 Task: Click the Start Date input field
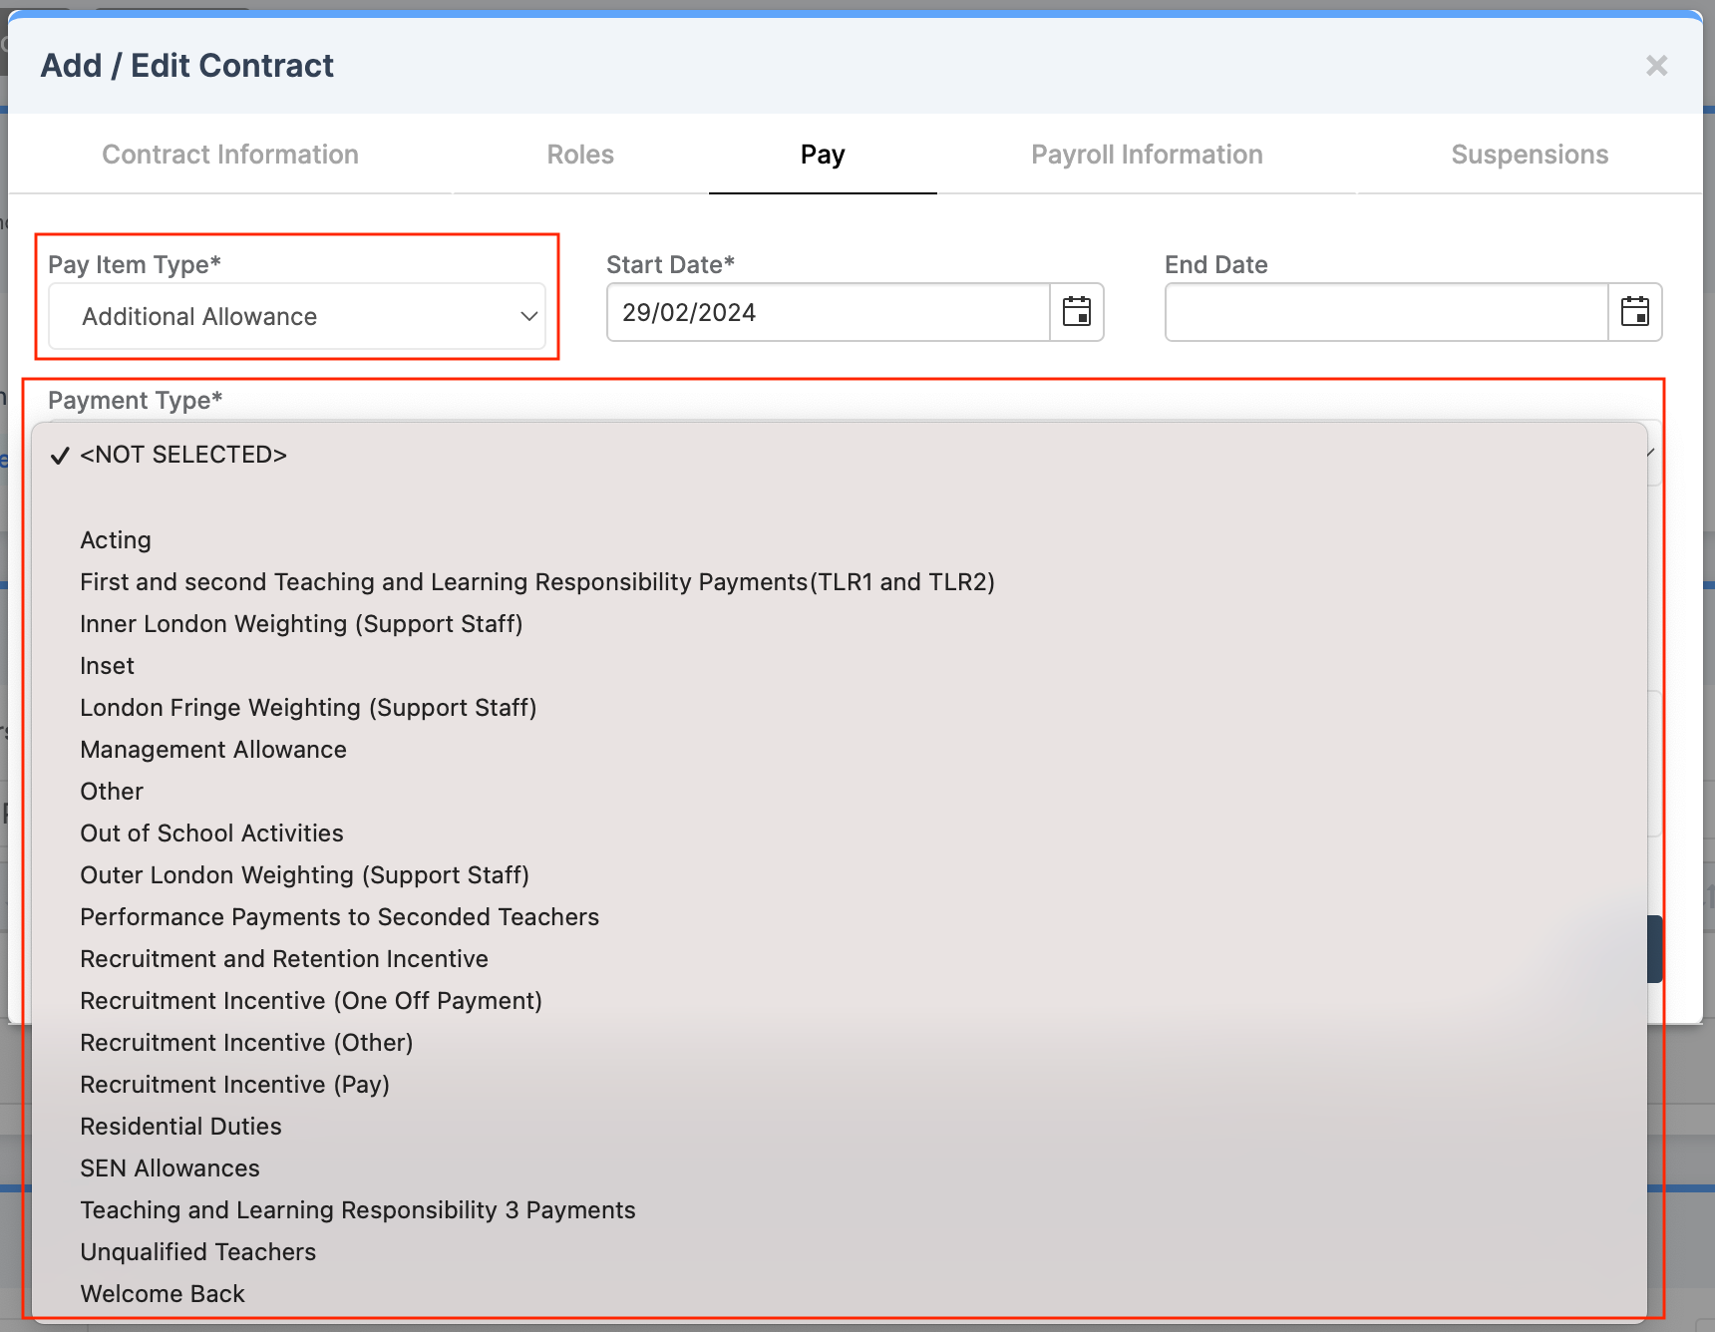(828, 312)
